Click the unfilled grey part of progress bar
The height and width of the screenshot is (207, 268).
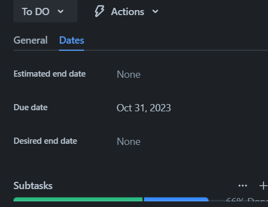(x=216, y=200)
